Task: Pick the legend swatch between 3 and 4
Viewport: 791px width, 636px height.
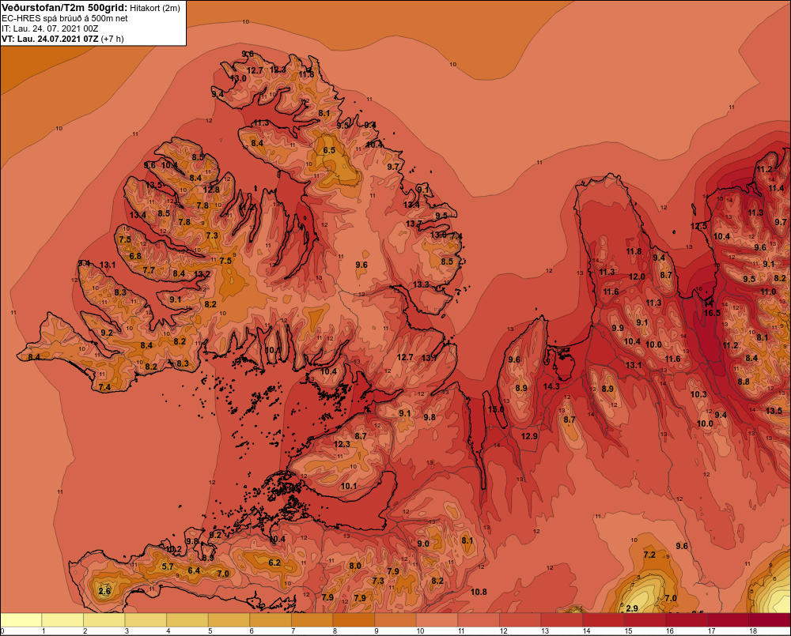Action: [146, 619]
